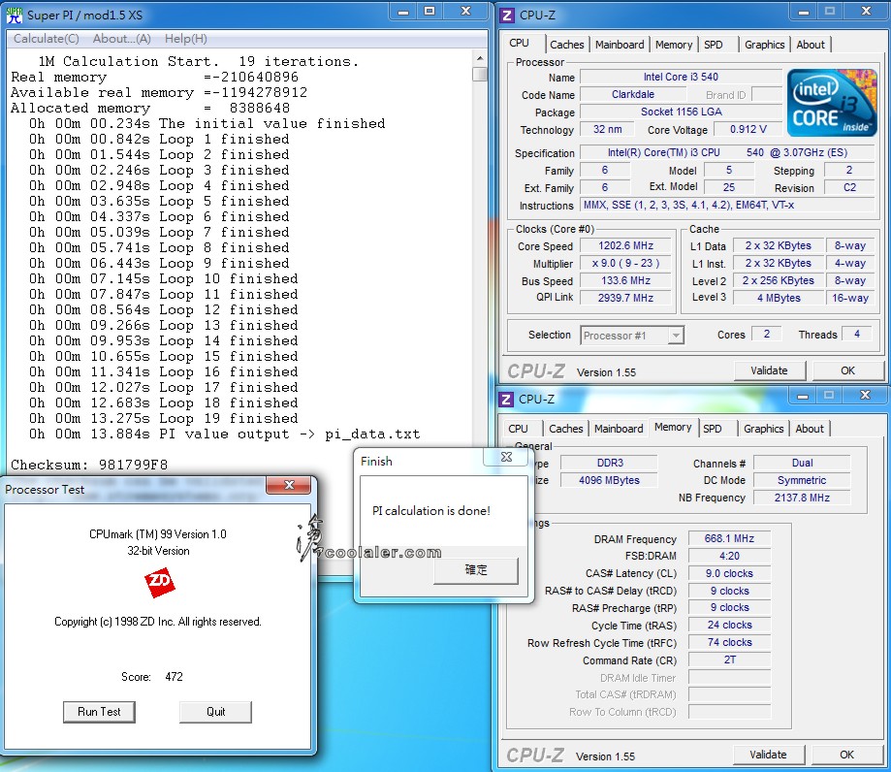Screen dimensions: 891x772
Task: Open the About...(A) menu in Super PI
Action: click(x=121, y=39)
